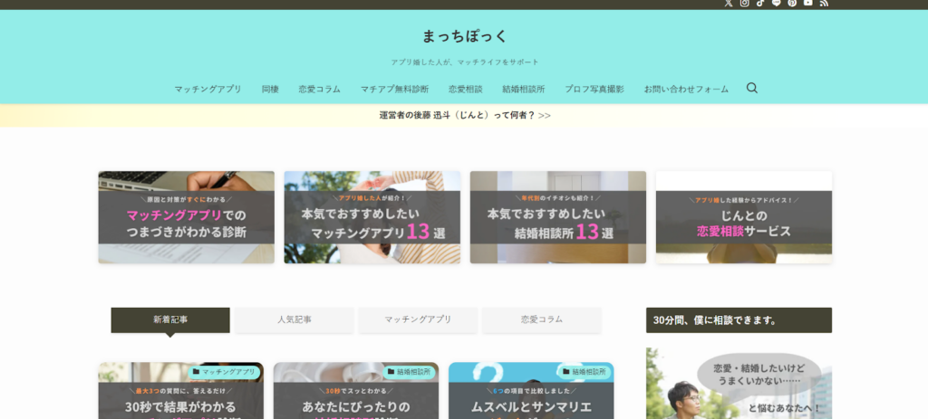Click the RSS feed icon
The width and height of the screenshot is (928, 419).
pyautogui.click(x=824, y=4)
